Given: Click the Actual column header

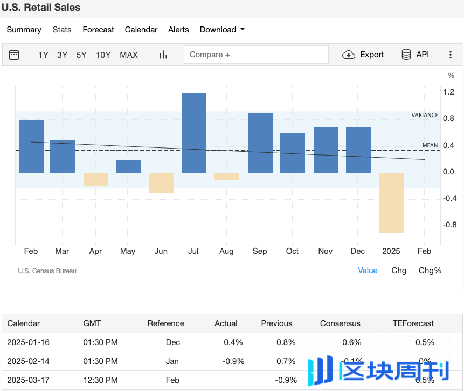Looking at the screenshot, I should pos(226,323).
